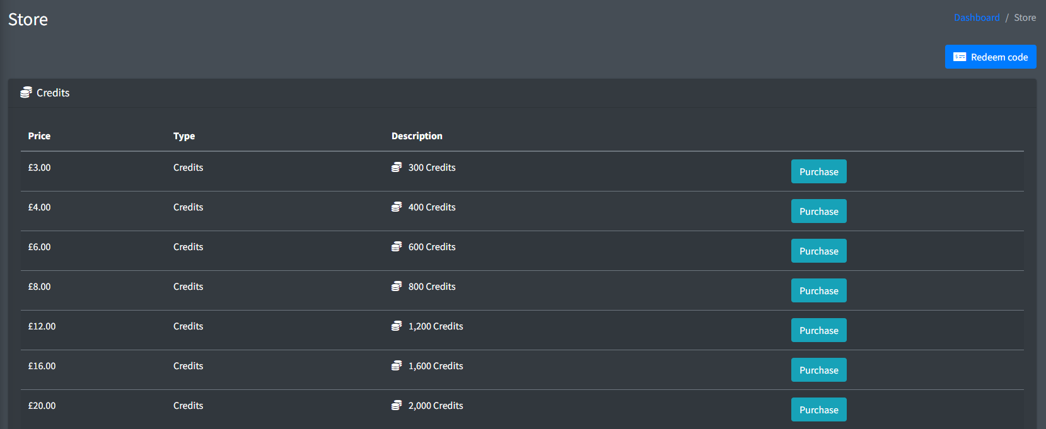
Task: Click the Type column header
Action: [184, 136]
